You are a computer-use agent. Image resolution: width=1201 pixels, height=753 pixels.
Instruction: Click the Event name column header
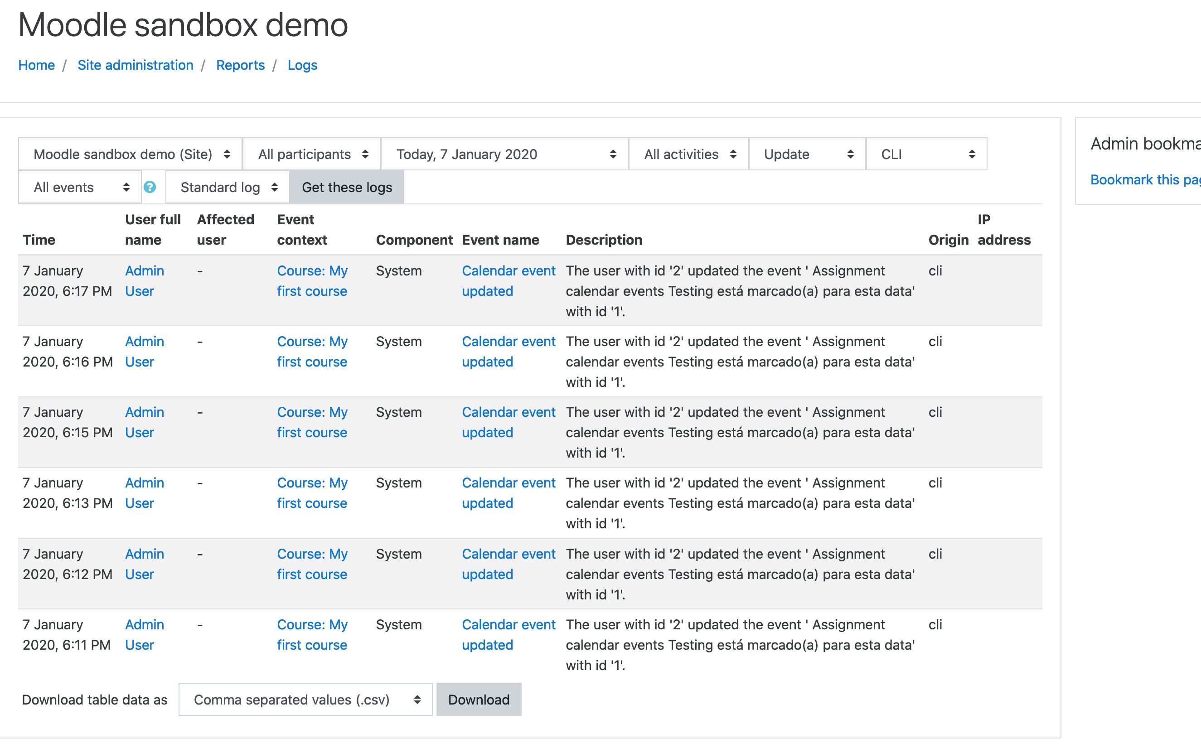pyautogui.click(x=500, y=240)
